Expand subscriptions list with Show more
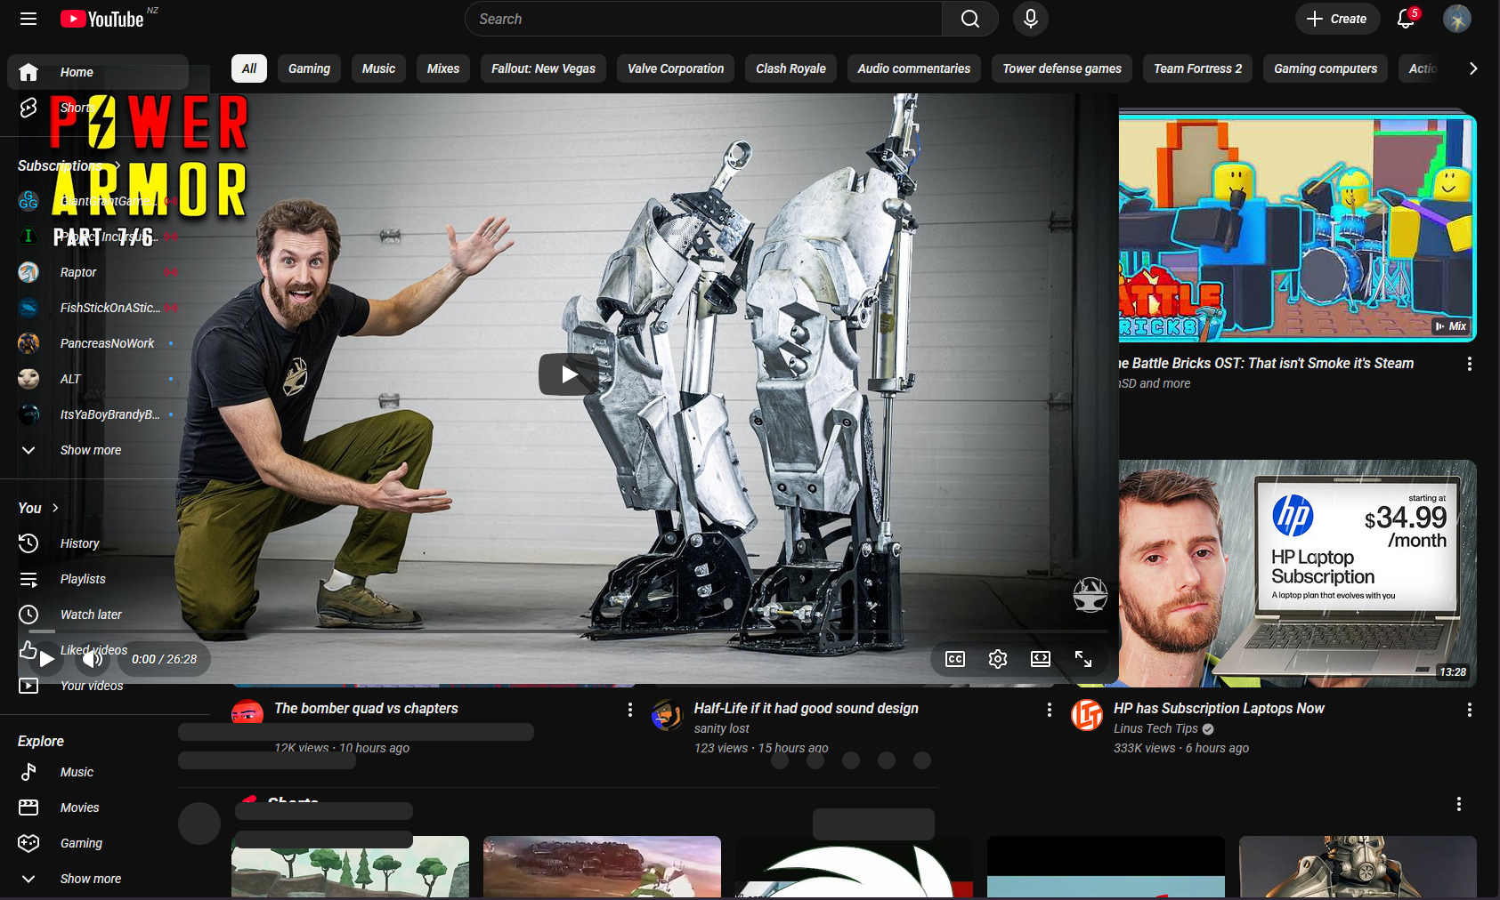 [x=90, y=450]
